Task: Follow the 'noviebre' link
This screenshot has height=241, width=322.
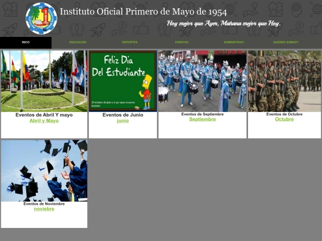Action: 44,209
